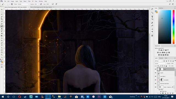Click the hue slider strip
176x99 pixels.
pos(174,27)
